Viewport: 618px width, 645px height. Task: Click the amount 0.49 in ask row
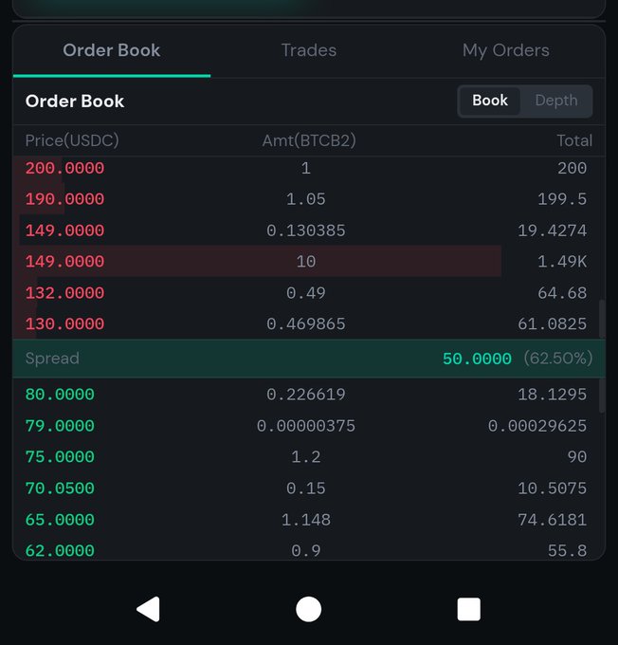(306, 293)
